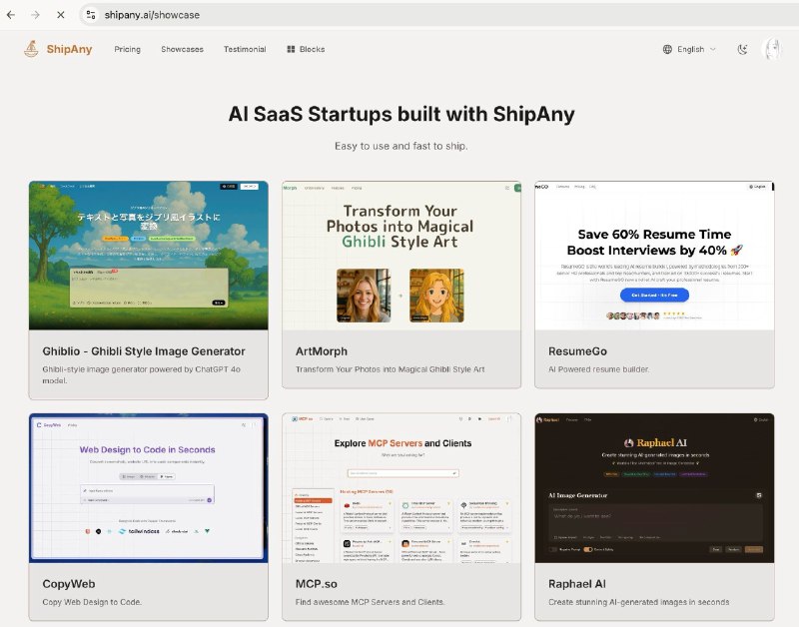The width and height of the screenshot is (799, 627).
Task: Open the Showcases menu item
Action: 182,49
